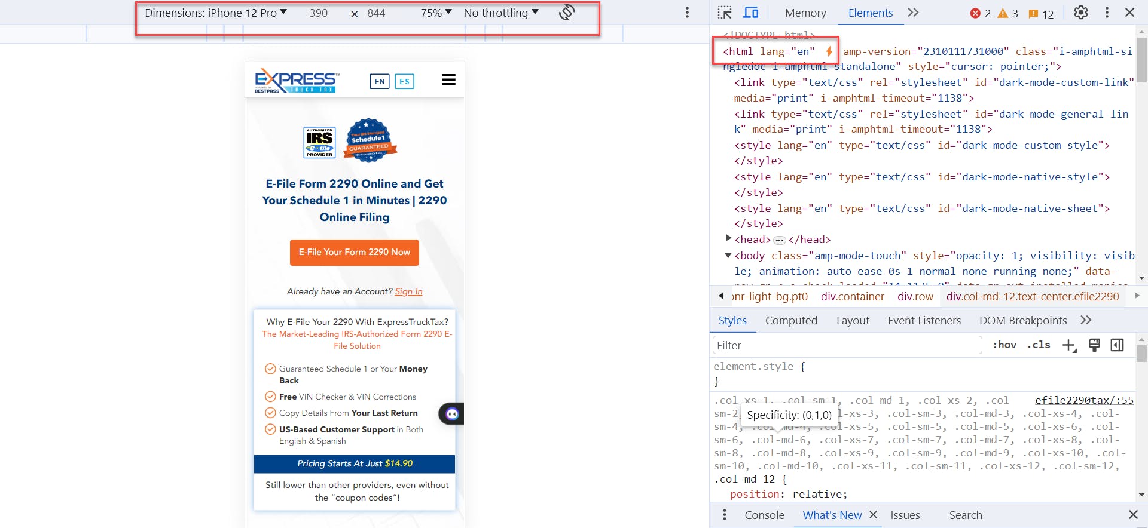The height and width of the screenshot is (528, 1148).
Task: Click the new style rule plus icon
Action: 1069,345
